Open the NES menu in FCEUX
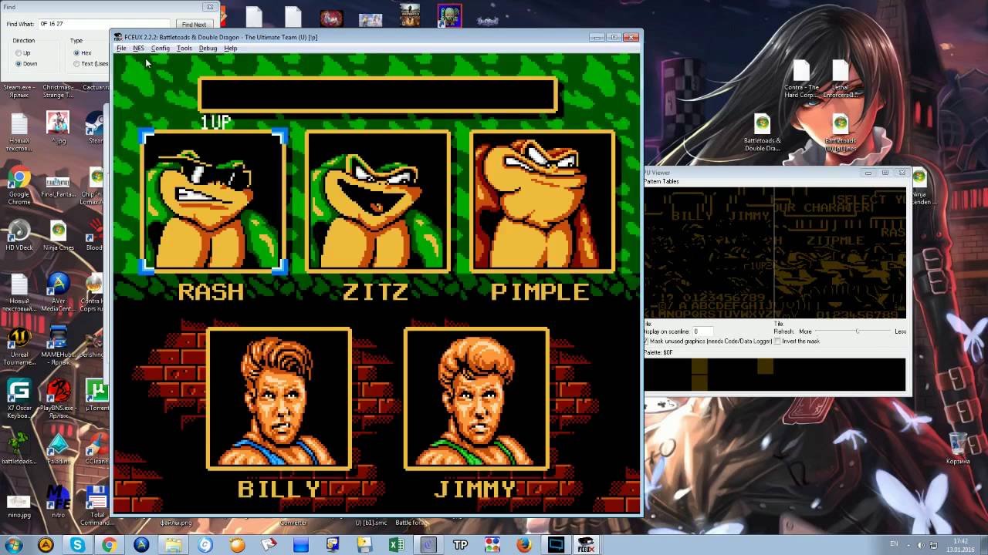988x555 pixels. pyautogui.click(x=138, y=48)
